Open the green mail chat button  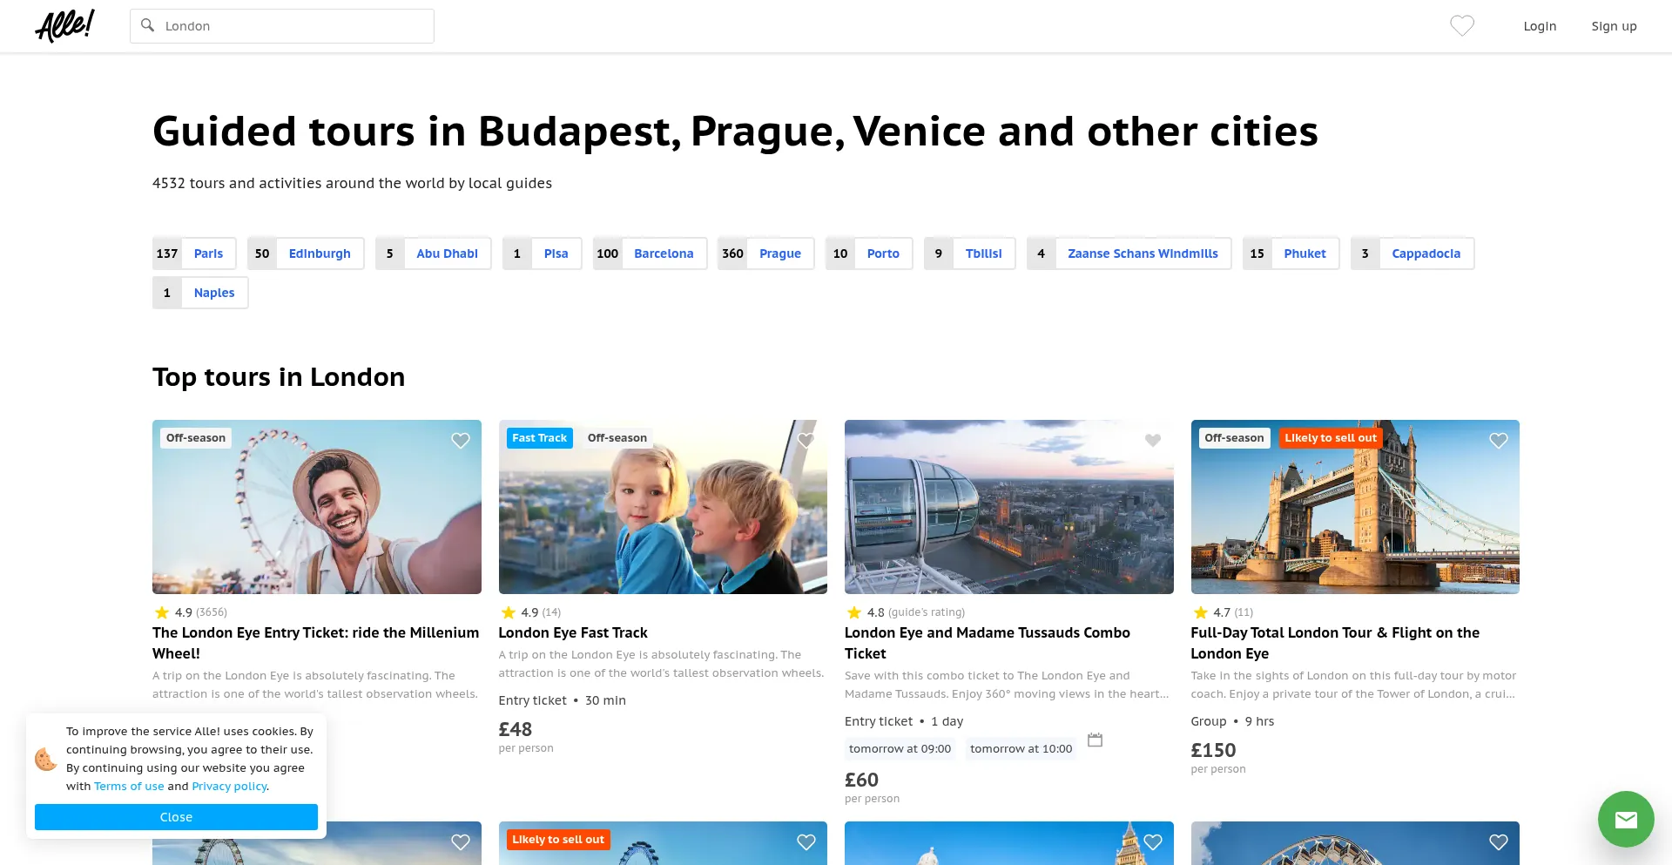[1626, 819]
